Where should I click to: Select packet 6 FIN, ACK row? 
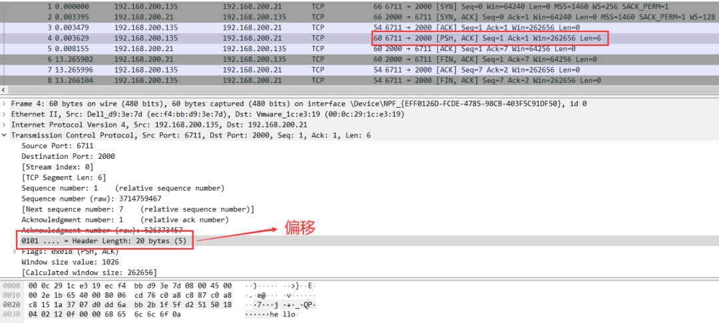[x=266, y=59]
